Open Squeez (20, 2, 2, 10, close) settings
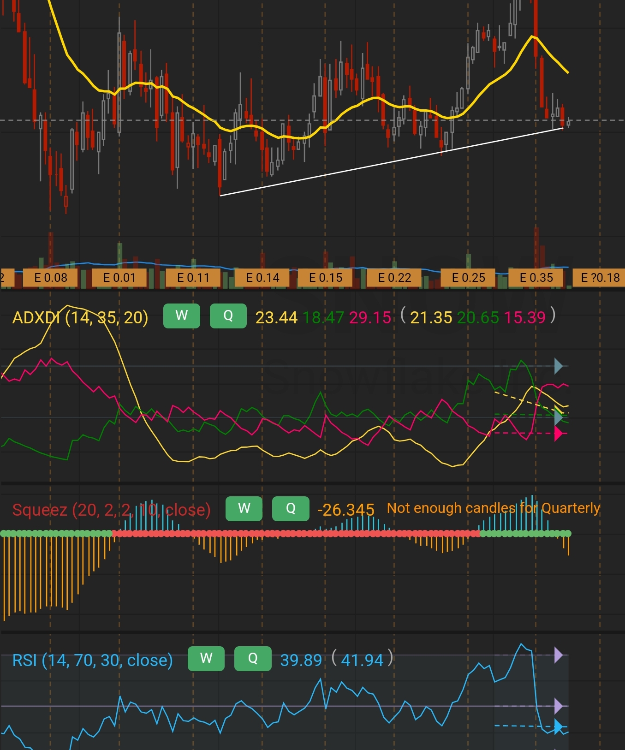The height and width of the screenshot is (750, 625). [x=111, y=510]
